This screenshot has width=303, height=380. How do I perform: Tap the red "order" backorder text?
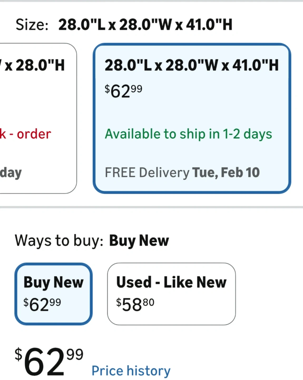[x=34, y=134]
